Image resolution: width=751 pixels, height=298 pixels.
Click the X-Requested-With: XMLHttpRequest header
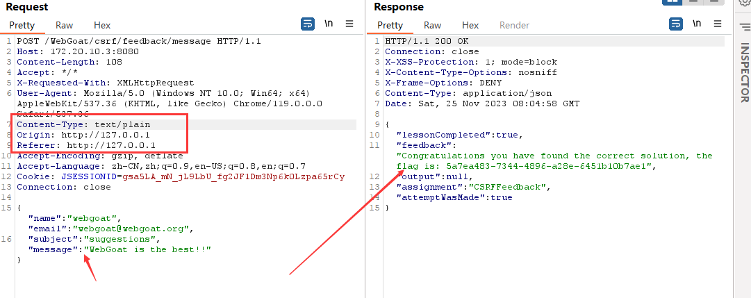(106, 83)
